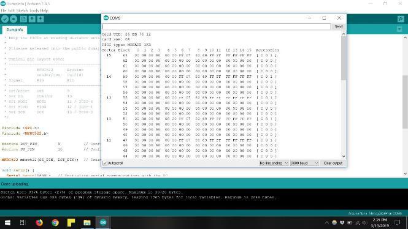Click the Clear output button
Image resolution: width=408 pixels, height=229 pixels.
[x=333, y=163]
